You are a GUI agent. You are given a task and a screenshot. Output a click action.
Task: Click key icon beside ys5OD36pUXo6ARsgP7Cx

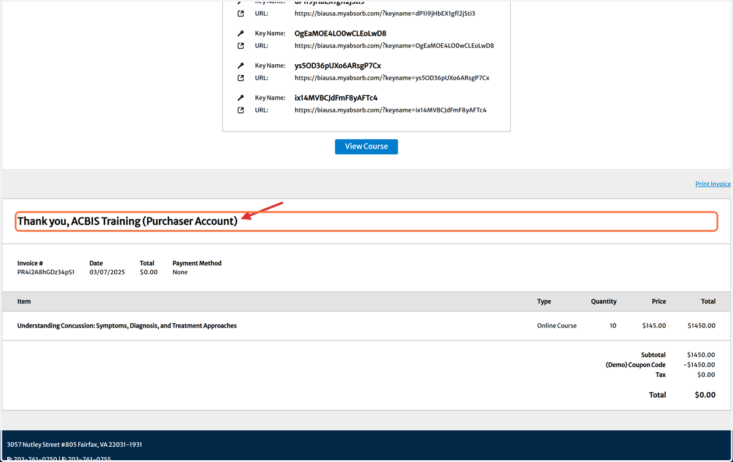click(x=241, y=65)
